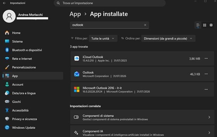Image resolution: width=217 pixels, height=137 pixels.
Task: Click the Componenti di sistema icon
Action: [x=76, y=117]
